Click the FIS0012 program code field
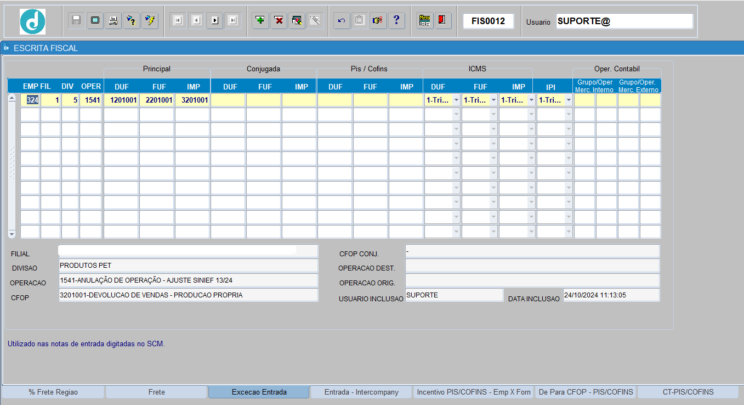Screen dimensions: 744x405 pos(488,21)
